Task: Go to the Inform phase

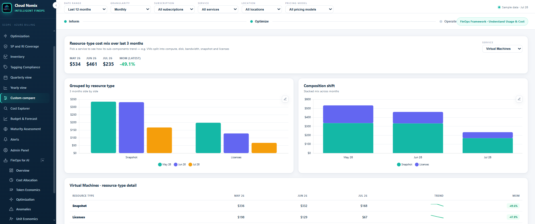Action: click(x=72, y=21)
